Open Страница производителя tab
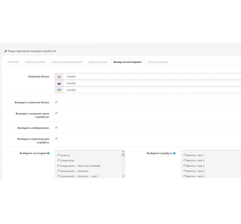This screenshot has height=224, width=241. click(66, 62)
